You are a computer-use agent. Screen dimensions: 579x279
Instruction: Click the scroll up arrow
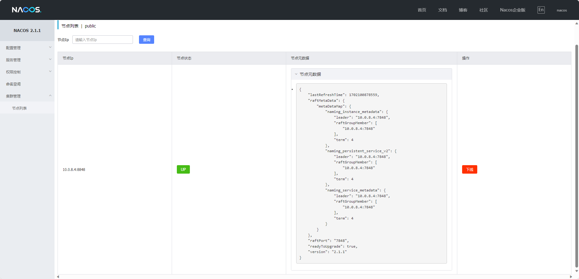(577, 23)
